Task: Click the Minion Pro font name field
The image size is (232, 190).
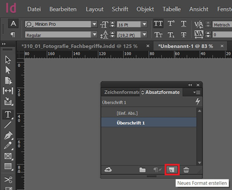Action: pos(58,24)
